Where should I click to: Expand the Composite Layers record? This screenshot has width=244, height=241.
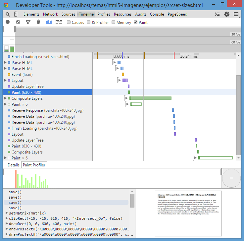(x=5, y=98)
